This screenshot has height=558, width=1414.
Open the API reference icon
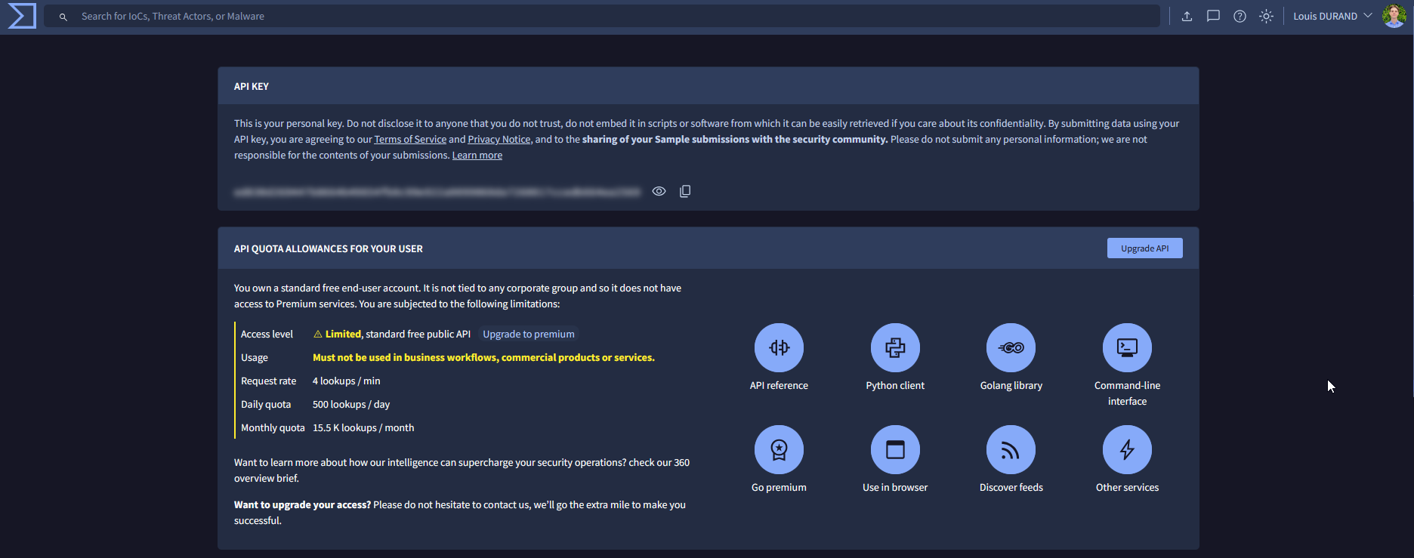(779, 347)
